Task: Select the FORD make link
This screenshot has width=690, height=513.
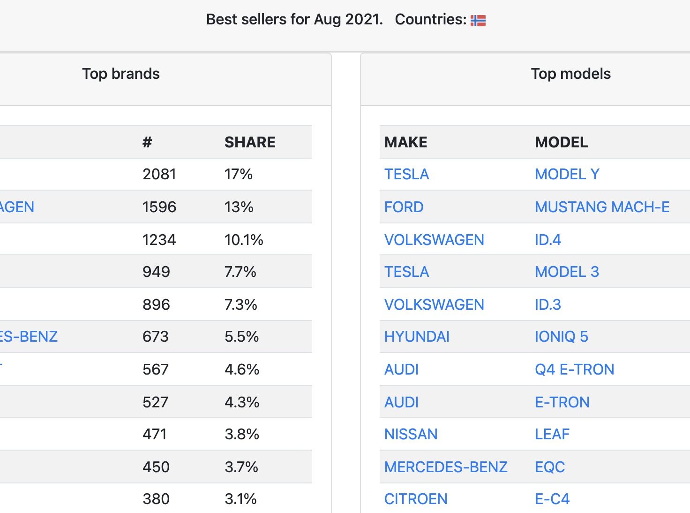Action: coord(404,207)
